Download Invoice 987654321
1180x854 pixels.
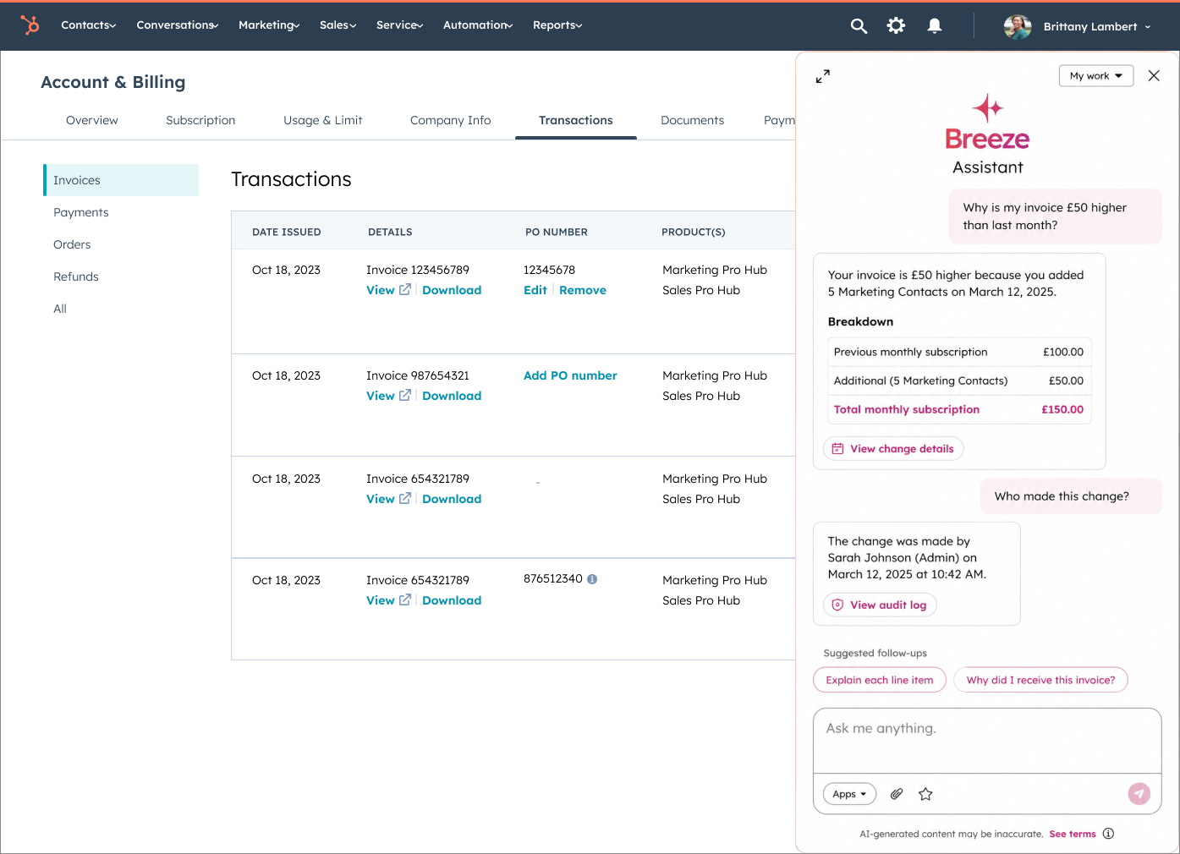tap(452, 396)
